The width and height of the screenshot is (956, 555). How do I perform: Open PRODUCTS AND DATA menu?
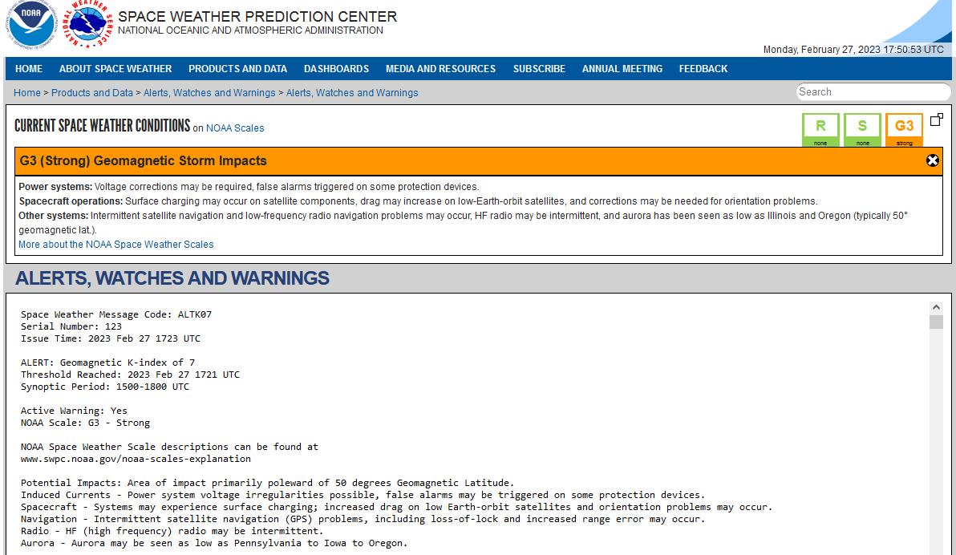tap(237, 69)
